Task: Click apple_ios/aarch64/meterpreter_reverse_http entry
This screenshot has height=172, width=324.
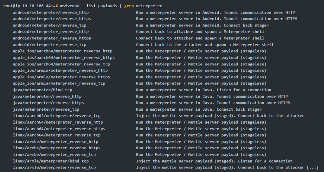Action: click(x=63, y=51)
